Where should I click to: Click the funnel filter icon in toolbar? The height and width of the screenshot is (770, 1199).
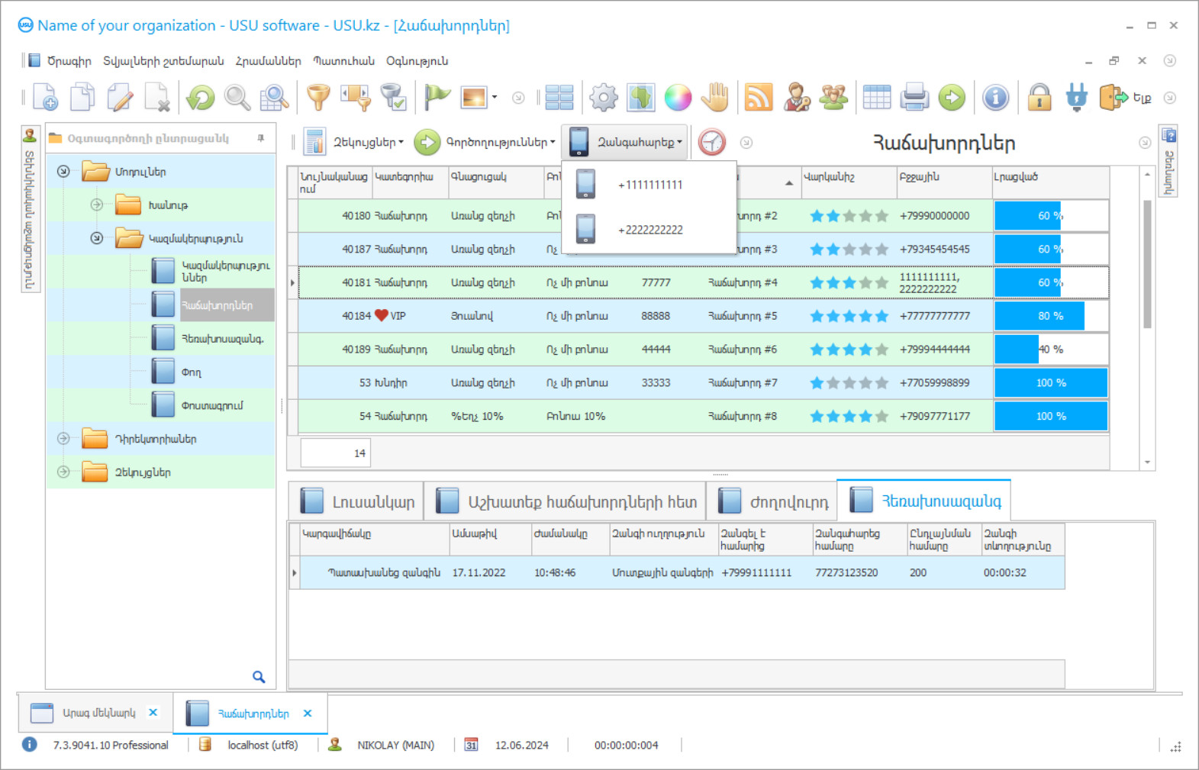pyautogui.click(x=318, y=98)
